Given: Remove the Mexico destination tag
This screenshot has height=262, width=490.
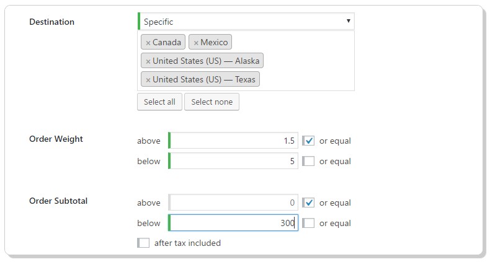Looking at the screenshot, I should 196,43.
